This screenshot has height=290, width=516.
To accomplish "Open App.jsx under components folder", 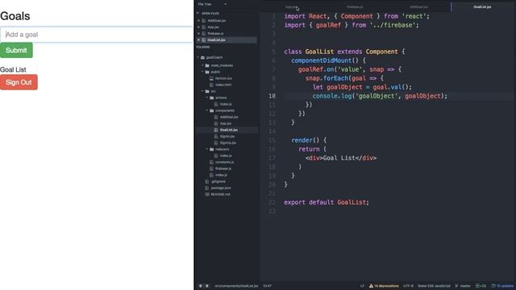I will [x=226, y=123].
